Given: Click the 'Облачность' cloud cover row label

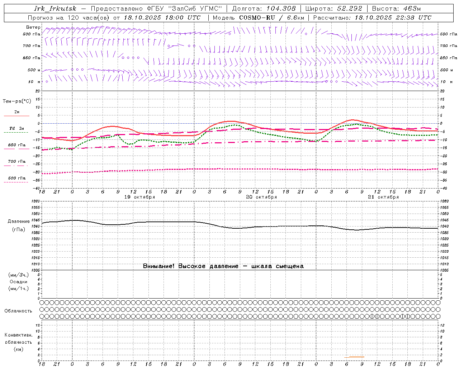Looking at the screenshot, I should [x=18, y=311].
